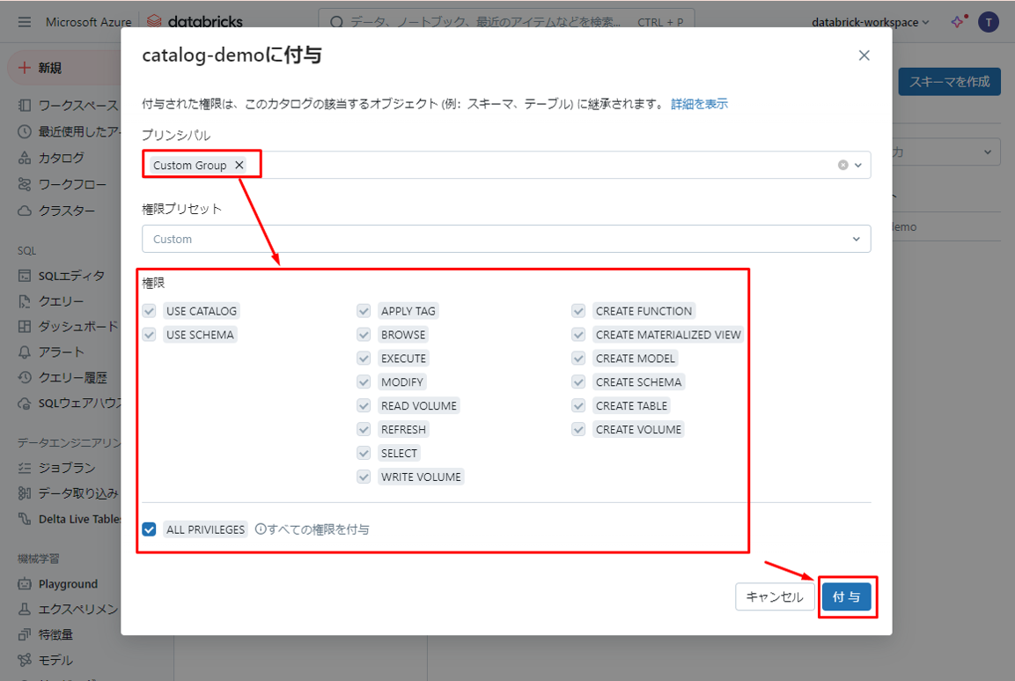Open the hamburger navigation menu
Image resolution: width=1015 pixels, height=681 pixels.
[24, 22]
